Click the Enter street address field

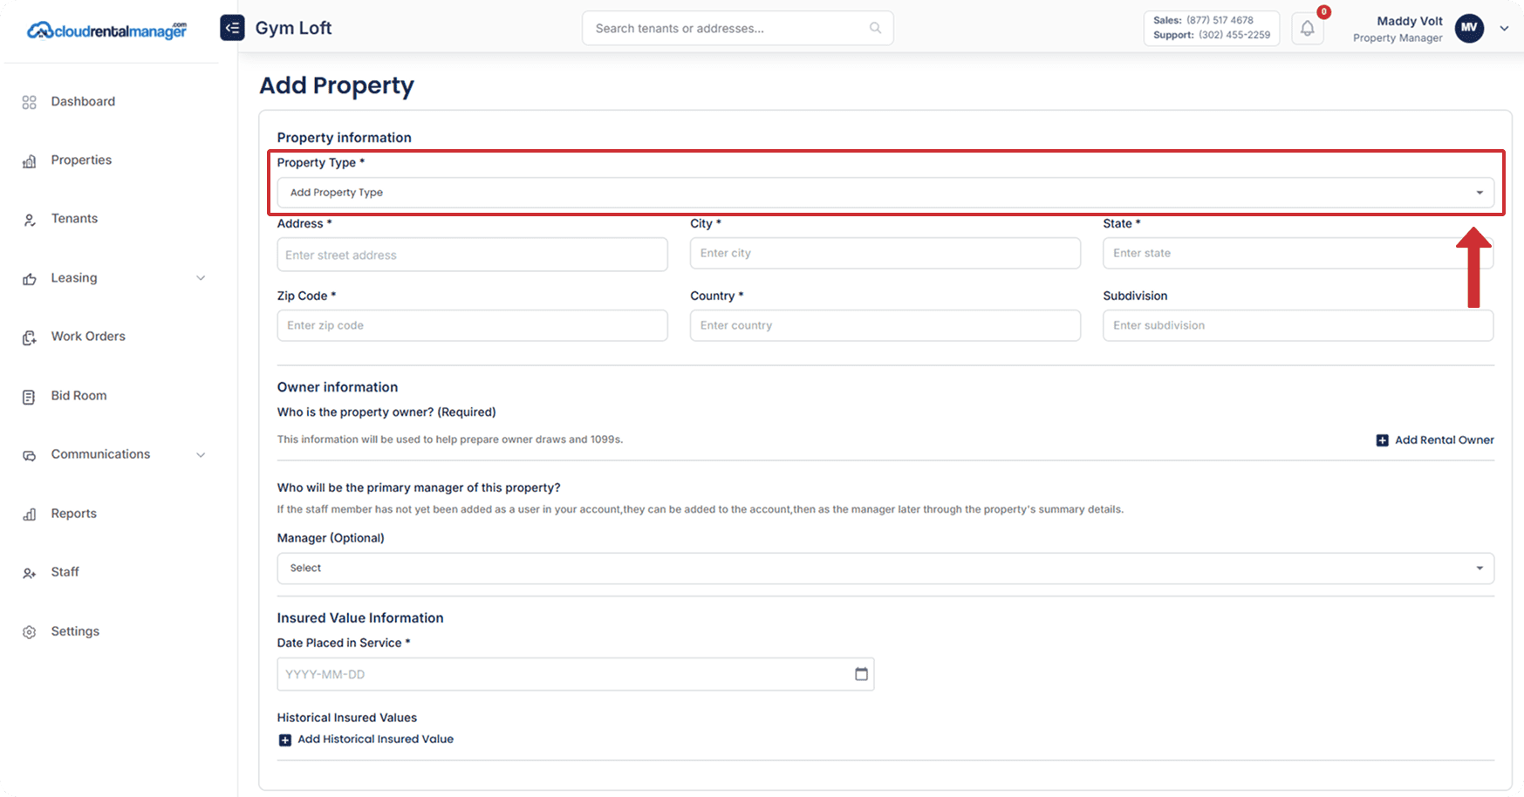pyautogui.click(x=472, y=255)
